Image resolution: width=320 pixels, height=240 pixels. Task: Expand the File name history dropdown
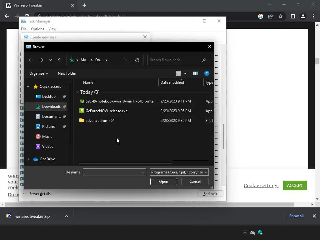pyautogui.click(x=143, y=172)
